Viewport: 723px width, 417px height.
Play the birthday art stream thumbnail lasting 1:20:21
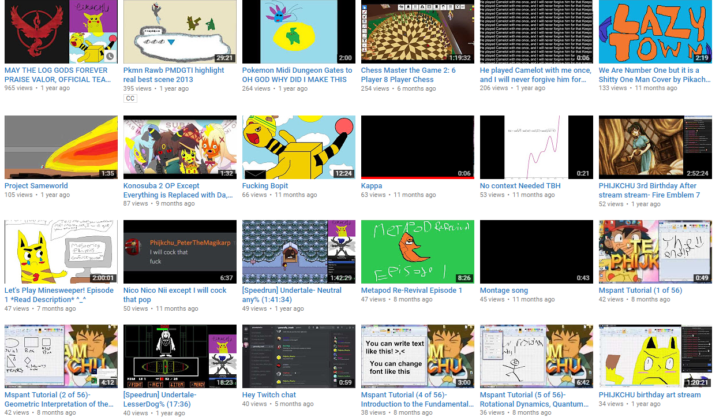coord(655,356)
